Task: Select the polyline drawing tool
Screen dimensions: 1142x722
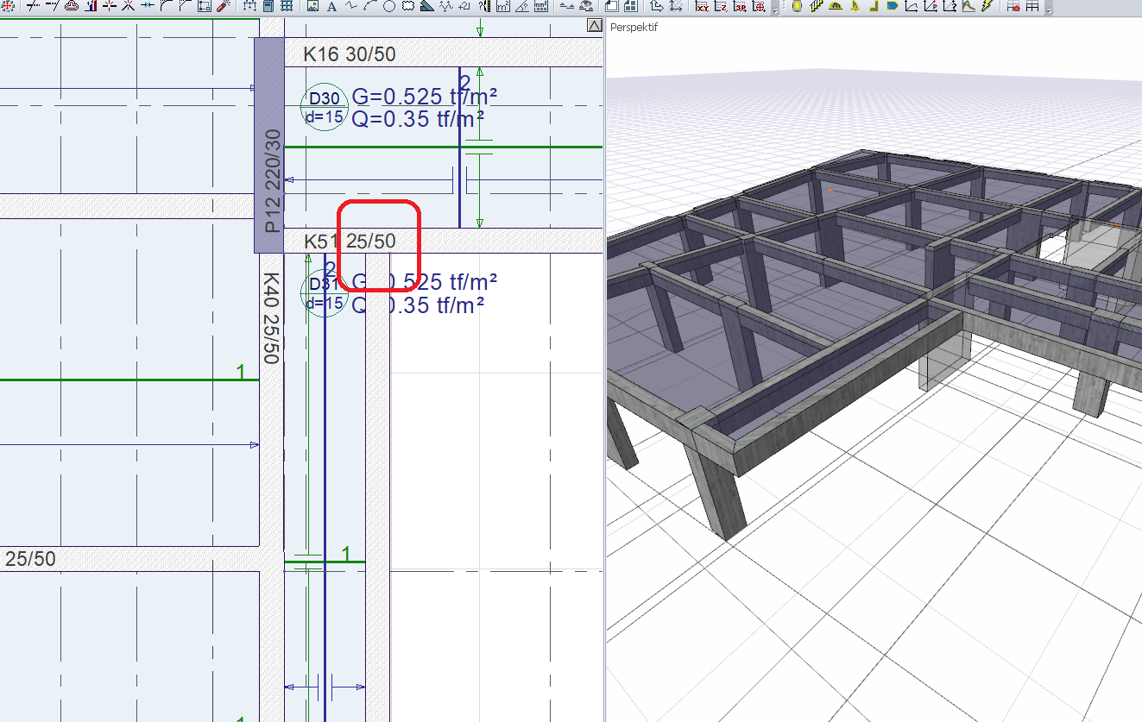Action: point(351,6)
